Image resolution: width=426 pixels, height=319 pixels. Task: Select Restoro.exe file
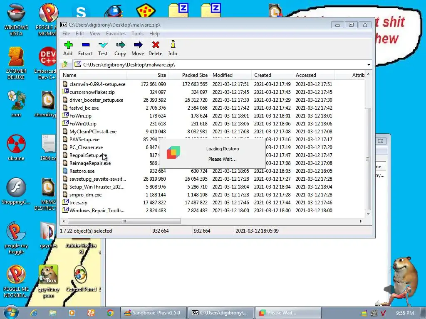(79, 171)
